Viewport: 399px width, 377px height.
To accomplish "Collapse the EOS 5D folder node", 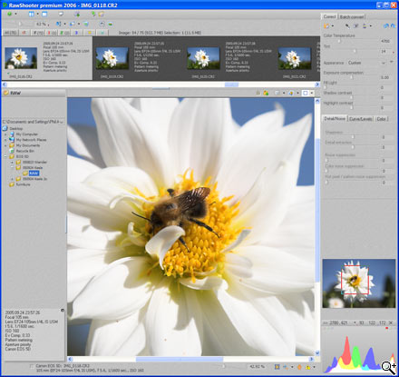I will [5, 156].
